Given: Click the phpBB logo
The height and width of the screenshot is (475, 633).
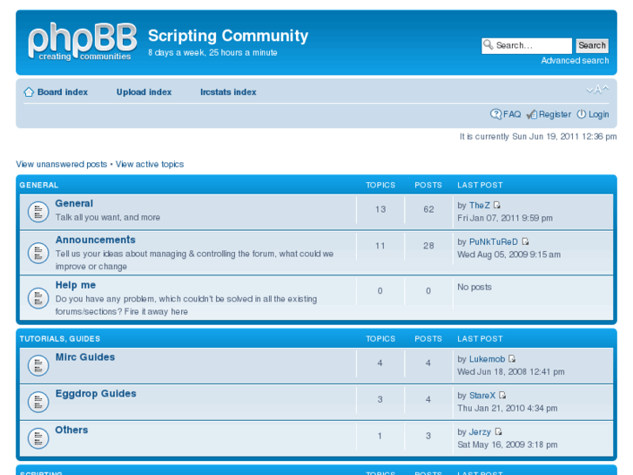Looking at the screenshot, I should tap(83, 42).
